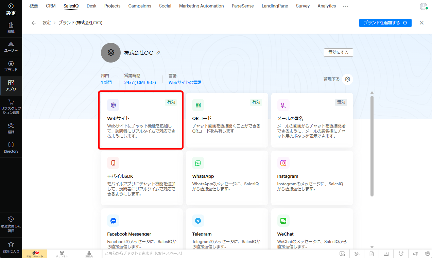Click the channel list vertical scrollbar
This screenshot has height=258, width=432.
tap(372, 146)
